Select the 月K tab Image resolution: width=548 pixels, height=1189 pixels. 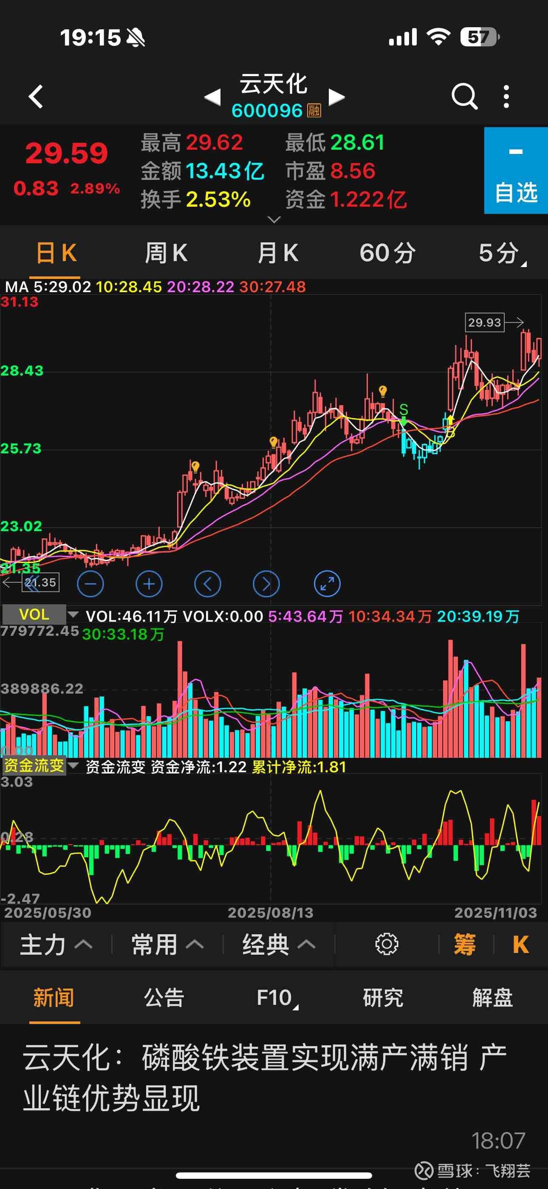[x=278, y=253]
